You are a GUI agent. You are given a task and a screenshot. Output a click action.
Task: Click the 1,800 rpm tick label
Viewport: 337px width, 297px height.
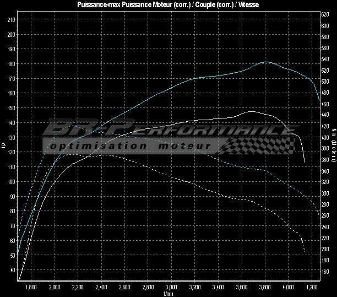(31, 287)
